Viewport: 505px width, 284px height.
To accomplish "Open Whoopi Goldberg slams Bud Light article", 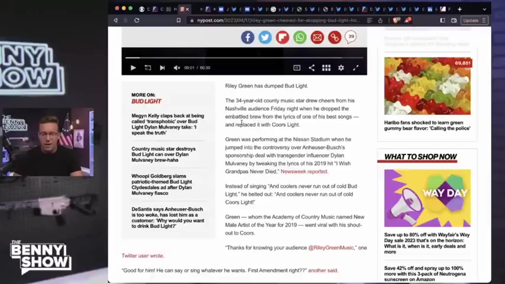I will pyautogui.click(x=162, y=185).
